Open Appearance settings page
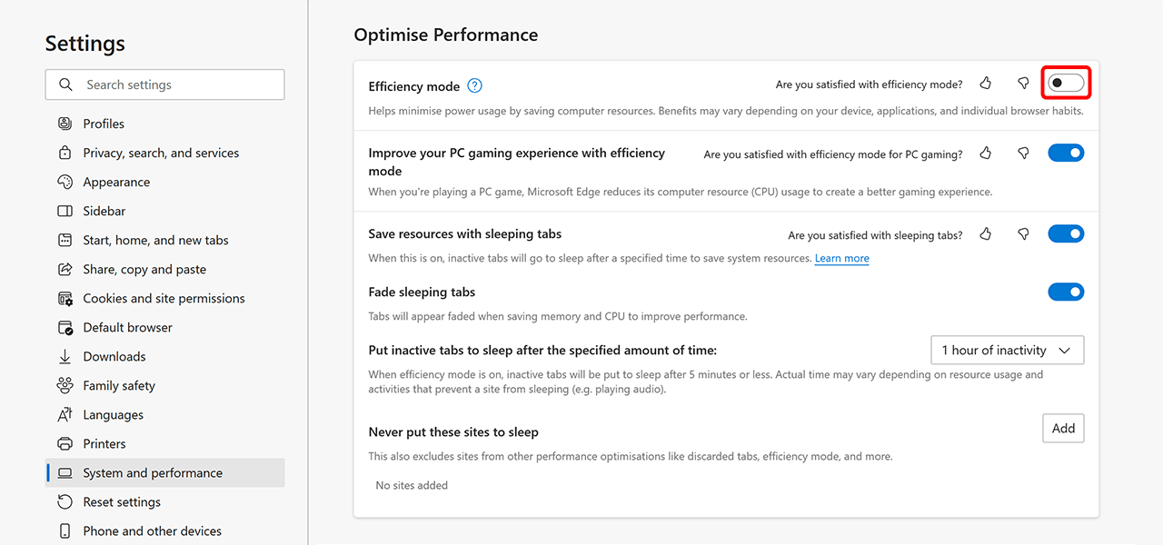The width and height of the screenshot is (1163, 545). (116, 182)
